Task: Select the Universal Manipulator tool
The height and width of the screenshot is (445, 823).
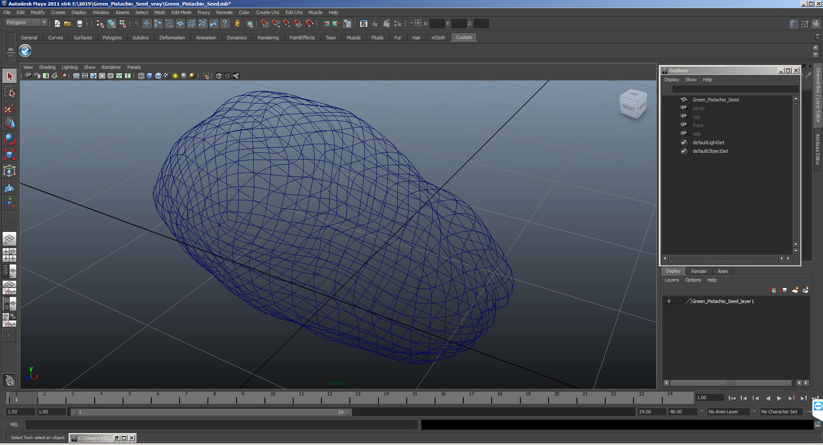Action: coord(9,171)
